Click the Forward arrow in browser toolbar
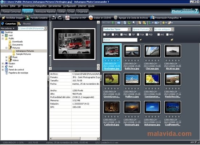Screen dimensions: 200x145 [x=108, y=23]
